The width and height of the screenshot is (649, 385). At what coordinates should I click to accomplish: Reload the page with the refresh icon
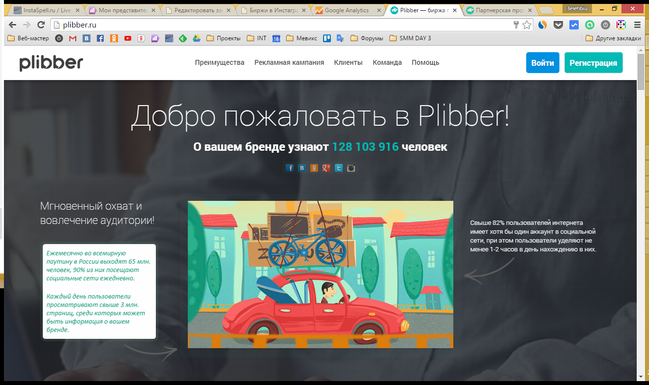41,25
